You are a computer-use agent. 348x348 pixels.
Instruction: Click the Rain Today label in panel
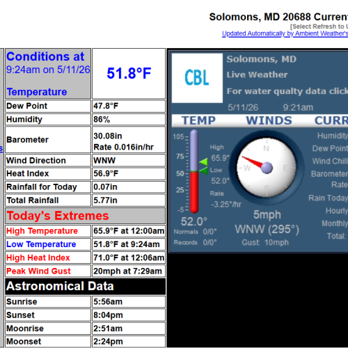329,198
